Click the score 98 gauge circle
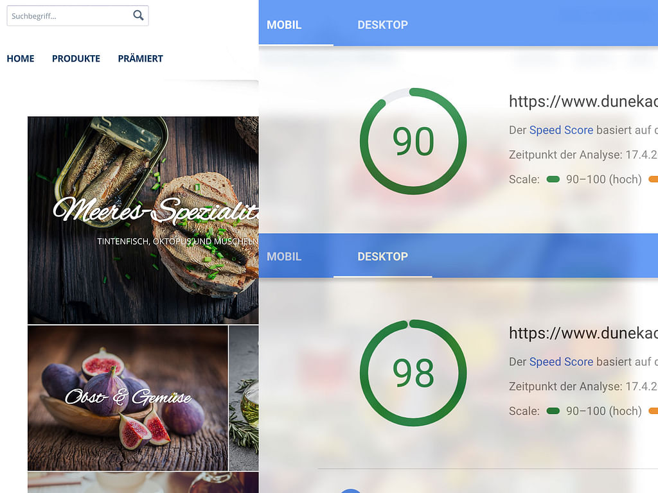This screenshot has height=493, width=658. [413, 373]
